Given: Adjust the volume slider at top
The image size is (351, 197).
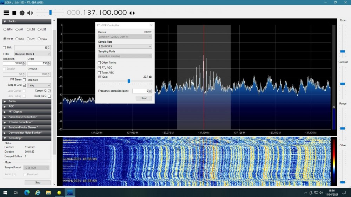Looking at the screenshot, I should click(x=50, y=13).
